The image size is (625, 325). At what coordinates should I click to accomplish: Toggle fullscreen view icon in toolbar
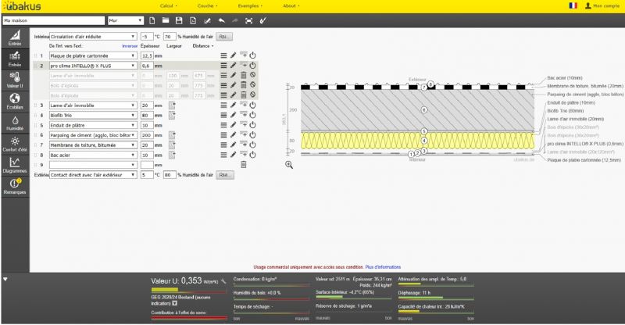click(248, 20)
